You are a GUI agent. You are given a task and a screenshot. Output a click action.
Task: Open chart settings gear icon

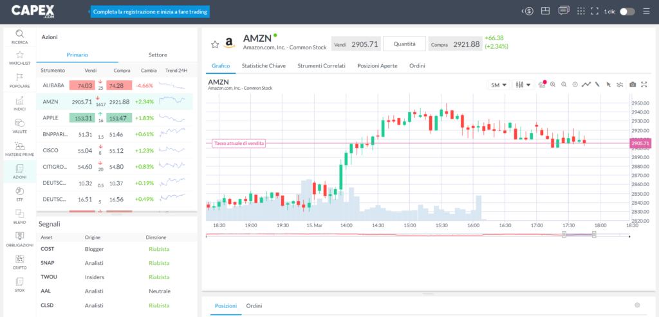pos(575,84)
